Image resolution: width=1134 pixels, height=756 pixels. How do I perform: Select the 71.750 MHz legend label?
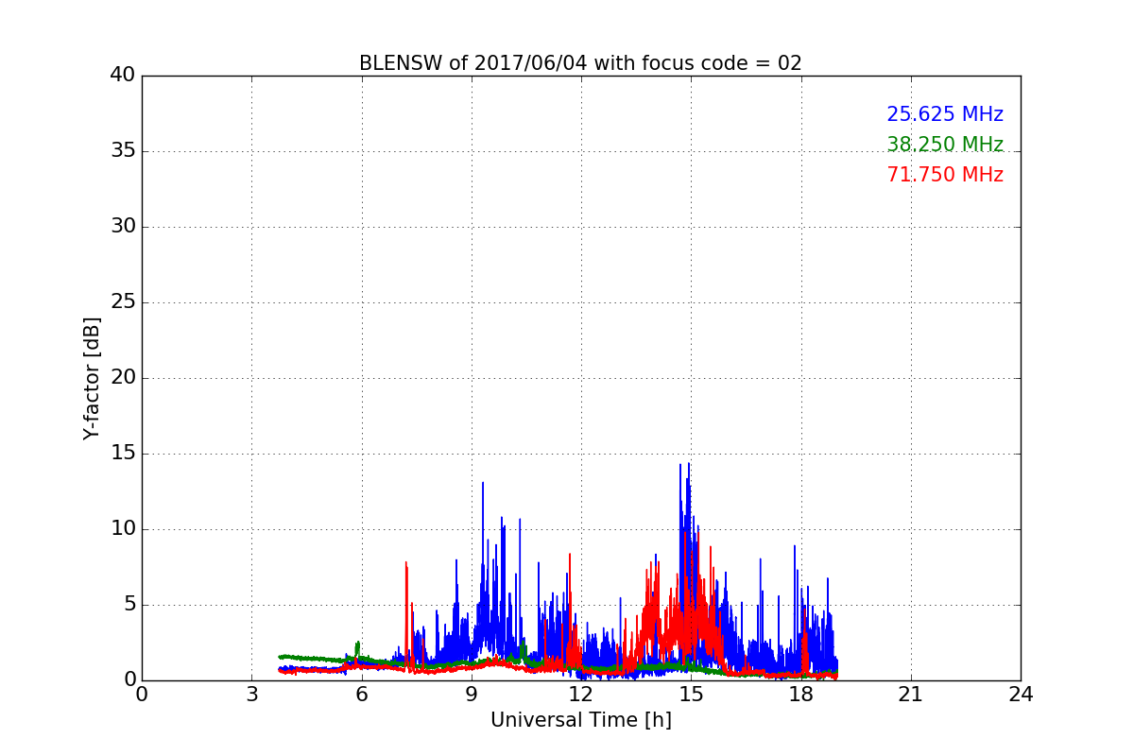click(x=945, y=175)
